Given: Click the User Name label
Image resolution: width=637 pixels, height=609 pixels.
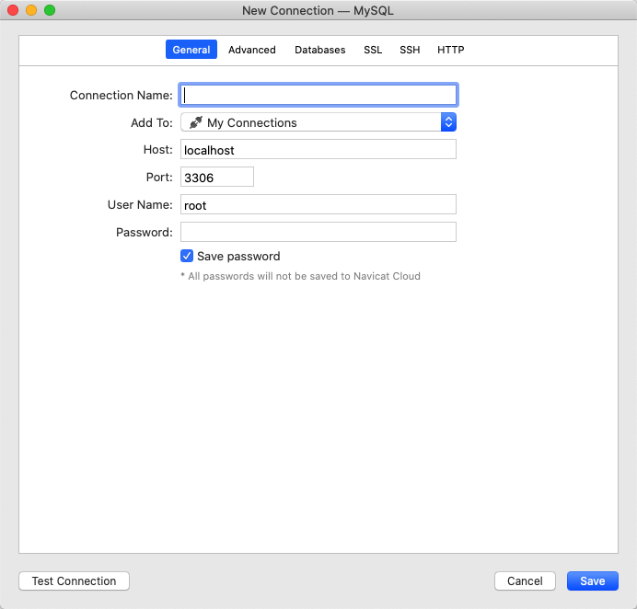Looking at the screenshot, I should click(x=140, y=204).
